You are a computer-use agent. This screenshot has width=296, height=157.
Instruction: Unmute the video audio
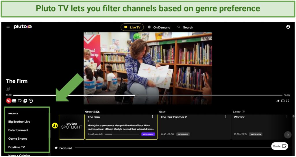pos(8,101)
